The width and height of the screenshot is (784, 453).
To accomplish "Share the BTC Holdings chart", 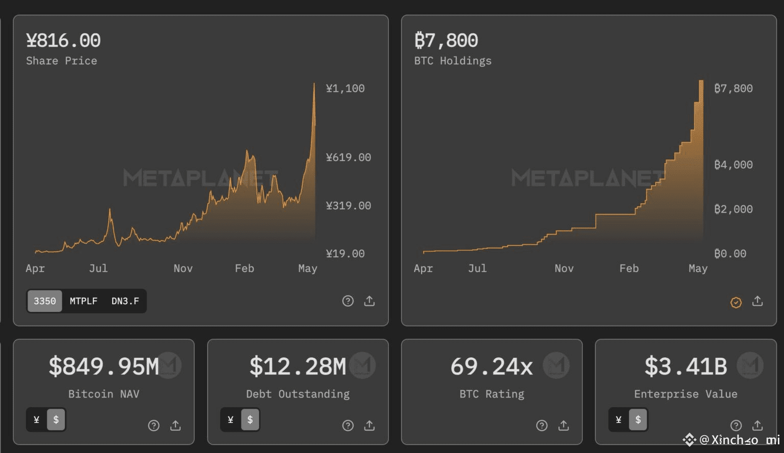I will [x=757, y=301].
